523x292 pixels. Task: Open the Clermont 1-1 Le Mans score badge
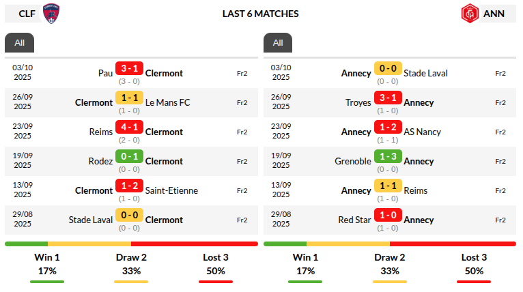point(129,98)
